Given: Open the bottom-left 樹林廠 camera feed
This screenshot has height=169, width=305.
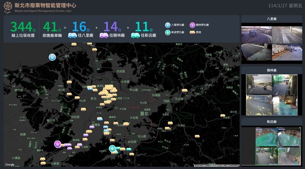Looking at the screenshot, I should click(259, 105).
